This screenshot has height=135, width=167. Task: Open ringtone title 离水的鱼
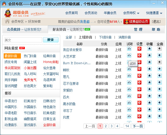click(69, 104)
